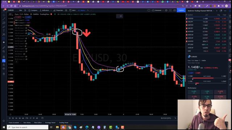The height and width of the screenshot is (130, 232).
Task: Expand the Indicators favorites dropdown arrow
Action: 51,10
